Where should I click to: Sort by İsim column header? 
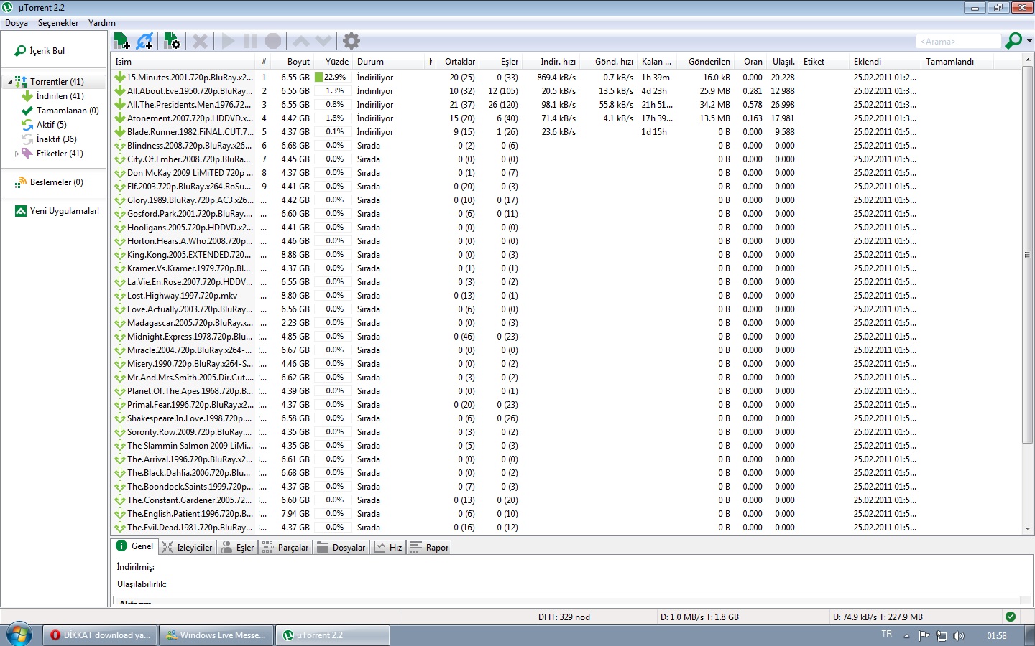click(183, 62)
